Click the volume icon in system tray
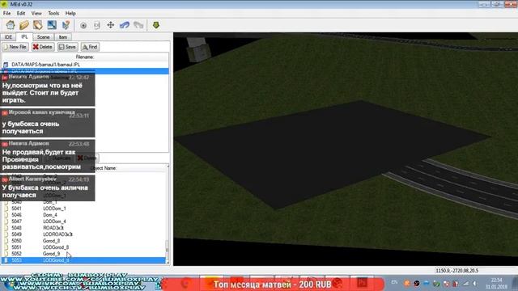 [475, 283]
